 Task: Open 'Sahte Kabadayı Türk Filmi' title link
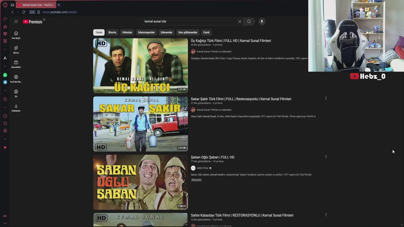pyautogui.click(x=242, y=215)
